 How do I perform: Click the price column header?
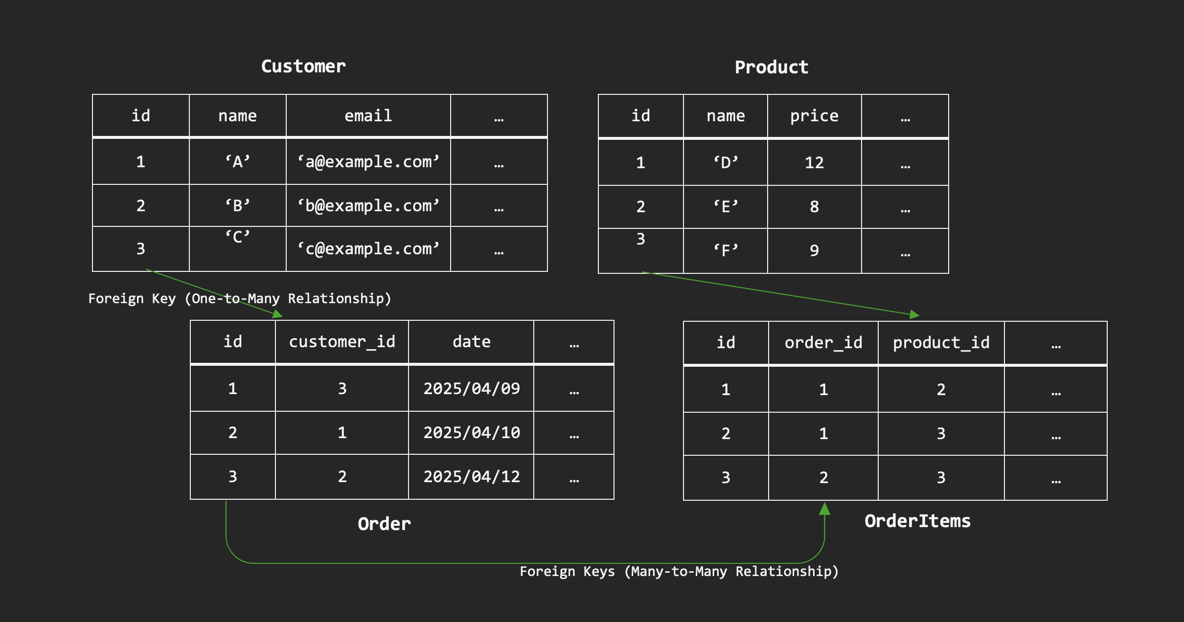[x=814, y=116]
